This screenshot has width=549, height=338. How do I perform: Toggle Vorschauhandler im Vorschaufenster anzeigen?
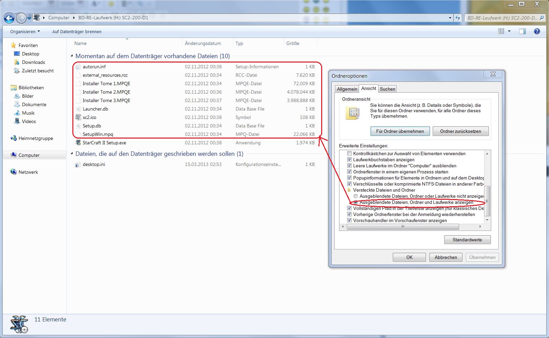(350, 220)
